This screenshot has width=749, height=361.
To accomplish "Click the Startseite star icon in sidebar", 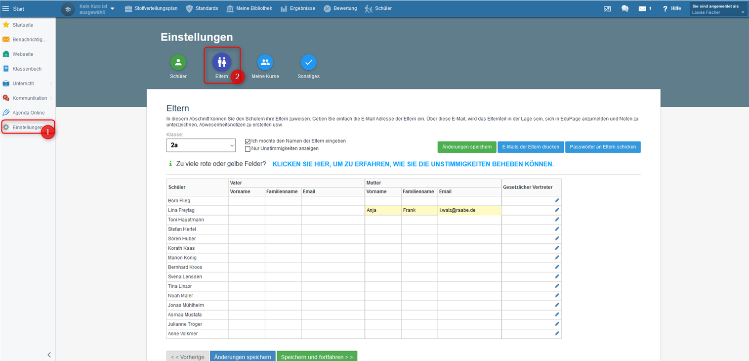I will click(x=6, y=25).
